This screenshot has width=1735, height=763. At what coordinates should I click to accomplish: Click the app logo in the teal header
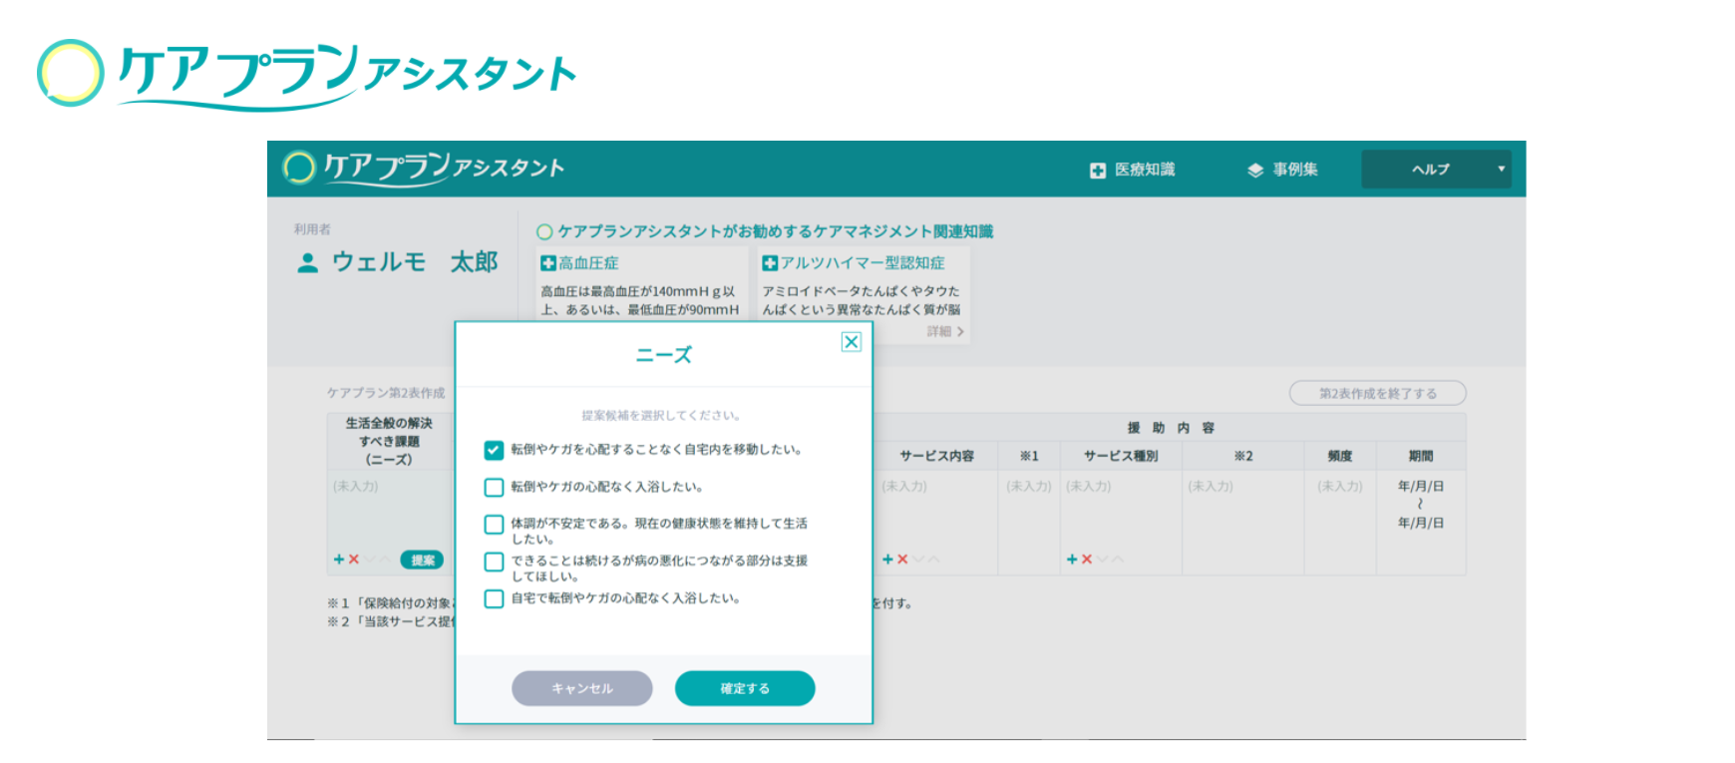[x=423, y=168]
